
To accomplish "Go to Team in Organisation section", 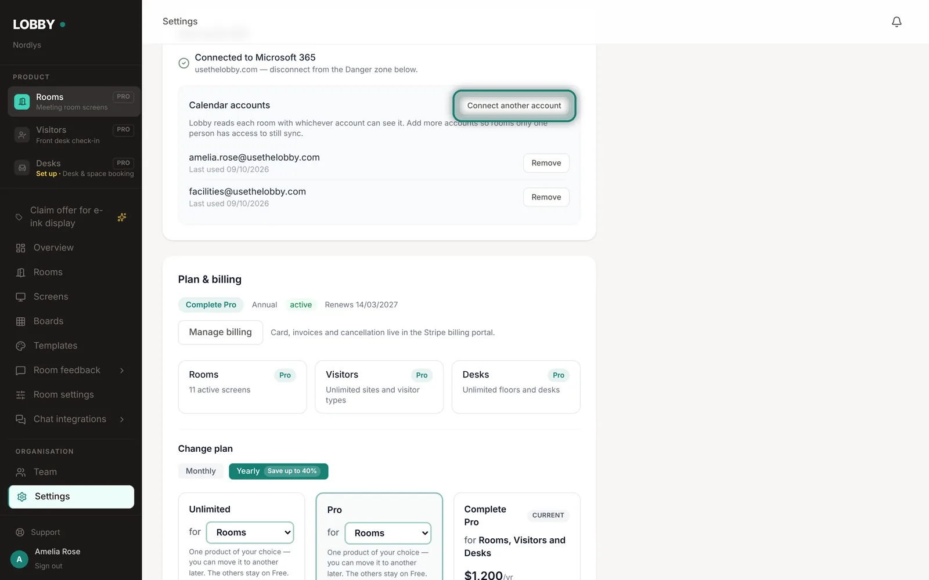I will point(71,472).
